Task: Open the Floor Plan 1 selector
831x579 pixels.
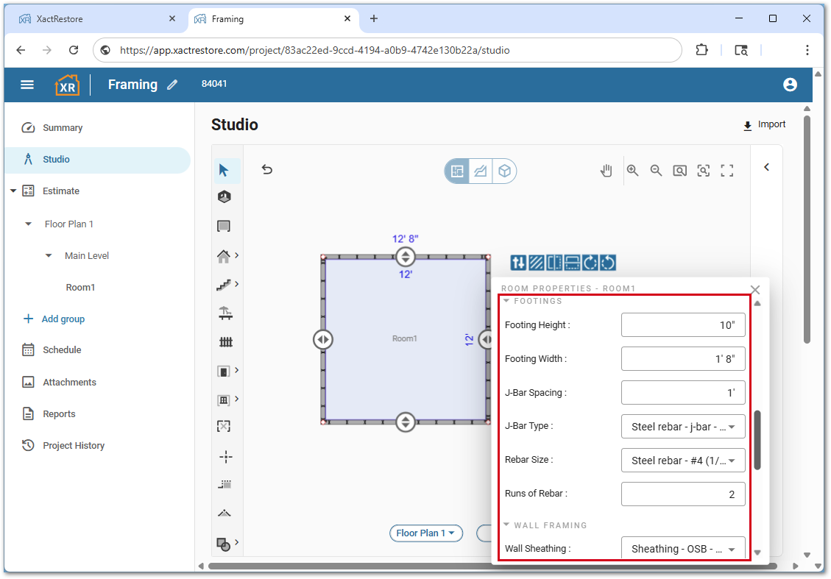Action: coord(425,533)
